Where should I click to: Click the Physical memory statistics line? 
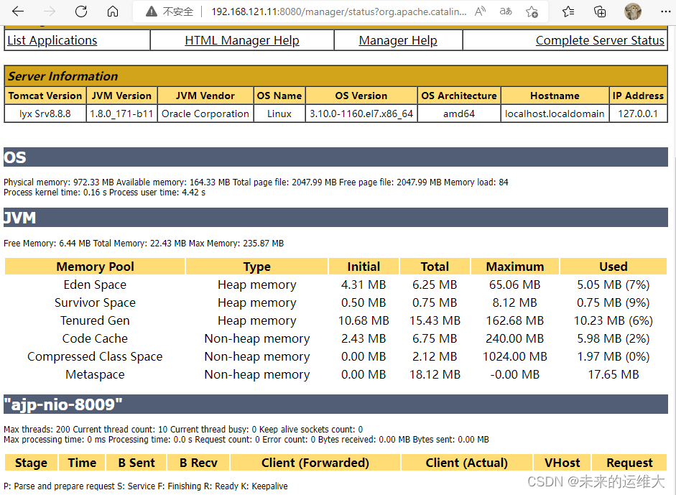[x=256, y=182]
